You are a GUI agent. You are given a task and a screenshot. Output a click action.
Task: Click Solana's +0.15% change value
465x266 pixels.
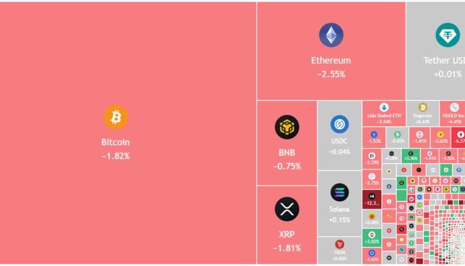[x=339, y=220]
